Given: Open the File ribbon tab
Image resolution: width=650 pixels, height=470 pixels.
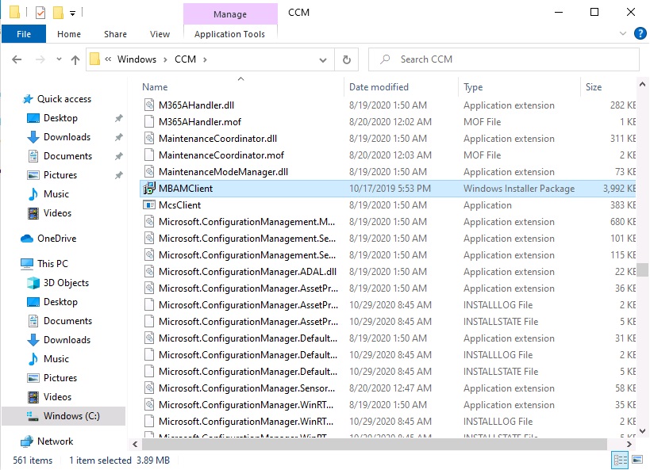Looking at the screenshot, I should point(24,34).
